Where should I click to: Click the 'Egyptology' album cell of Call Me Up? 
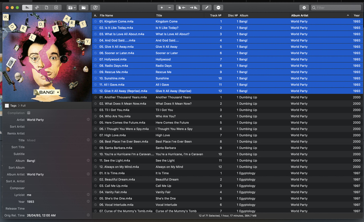click(x=247, y=186)
